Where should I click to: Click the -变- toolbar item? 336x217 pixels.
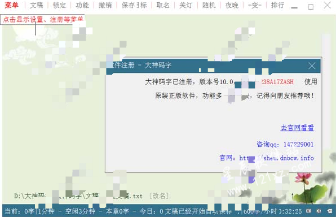[x=255, y=5]
